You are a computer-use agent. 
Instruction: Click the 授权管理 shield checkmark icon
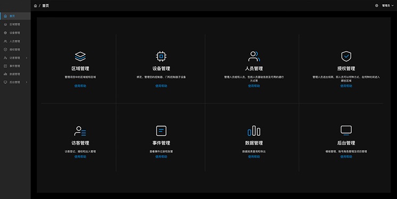[346, 56]
